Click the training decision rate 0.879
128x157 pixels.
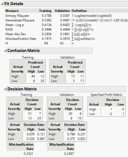[31, 134]
